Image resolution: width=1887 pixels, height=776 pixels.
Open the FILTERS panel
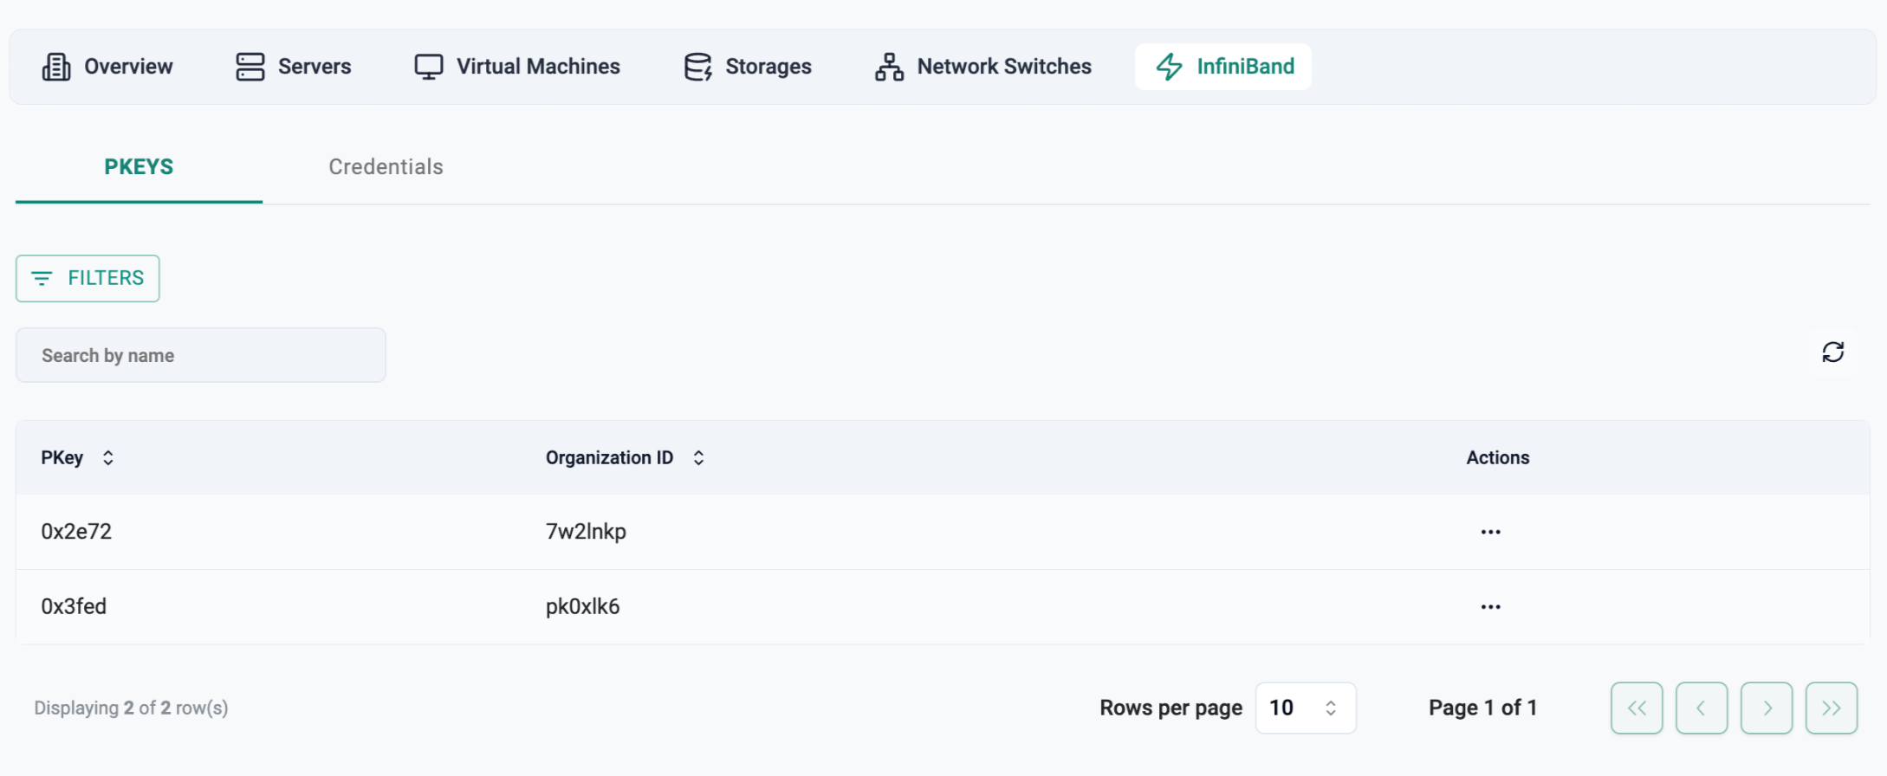(x=88, y=278)
